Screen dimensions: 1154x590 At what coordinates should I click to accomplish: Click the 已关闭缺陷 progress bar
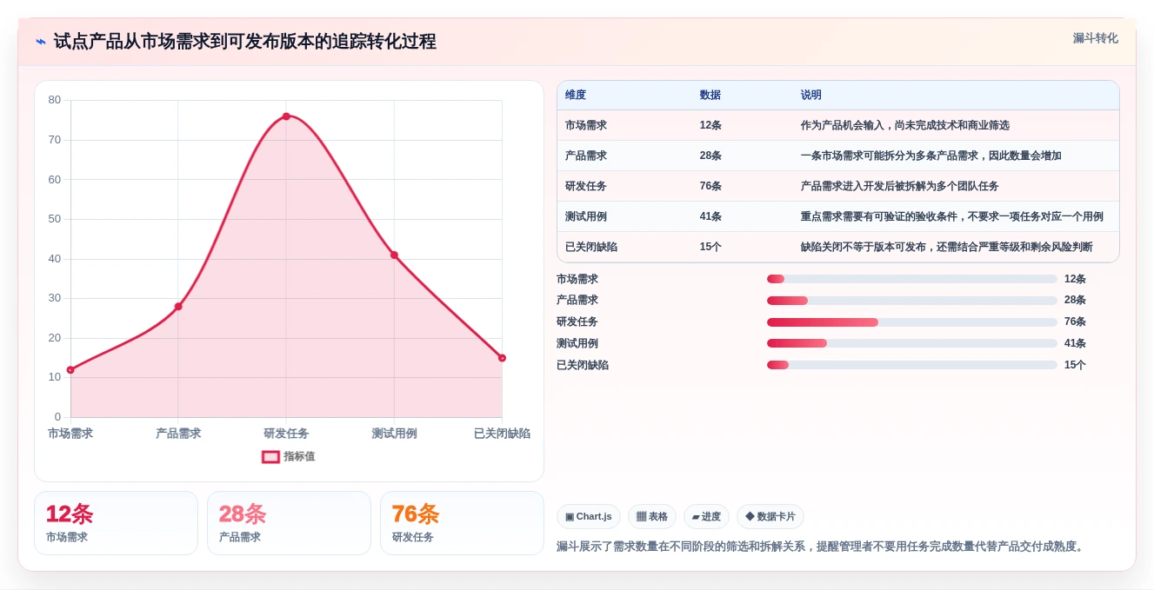[912, 365]
